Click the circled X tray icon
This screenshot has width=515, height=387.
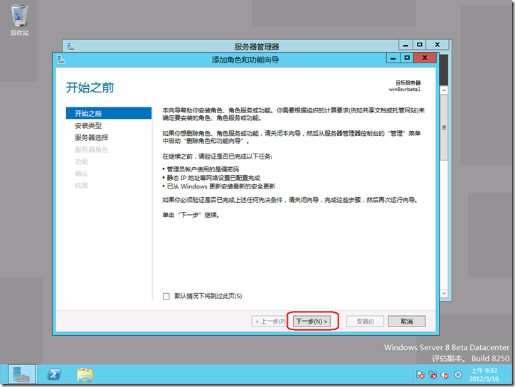458,374
